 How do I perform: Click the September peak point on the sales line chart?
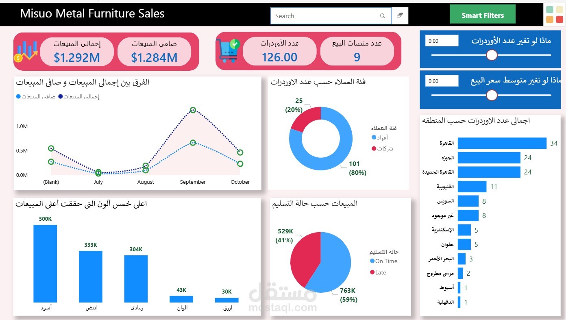(x=192, y=110)
